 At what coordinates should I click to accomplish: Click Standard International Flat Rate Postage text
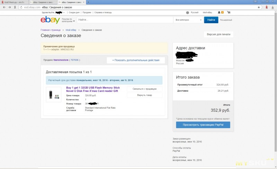(x=100, y=109)
